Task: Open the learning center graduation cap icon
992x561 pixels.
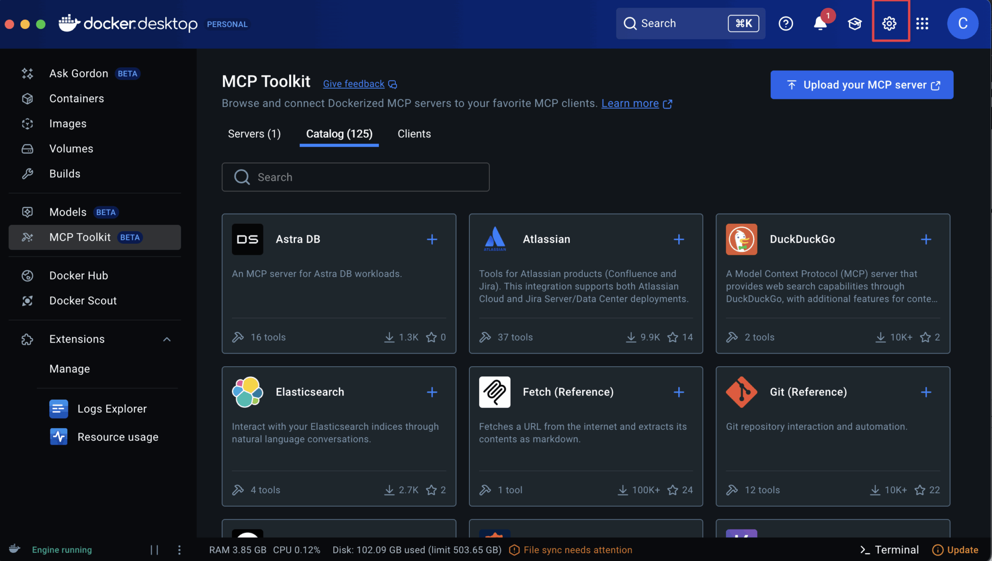Action: point(854,23)
